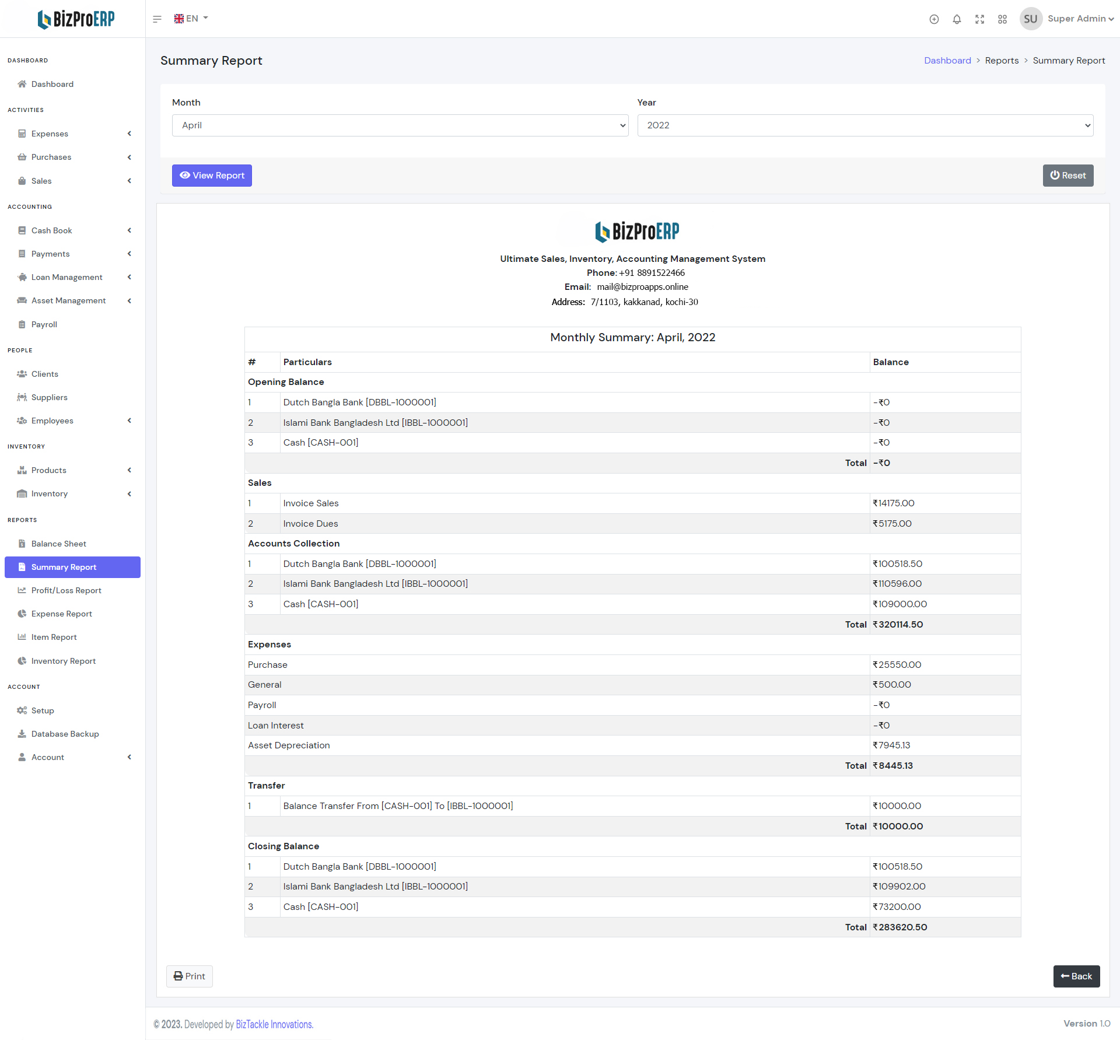Screen dimensions: 1120x1040
Task: Toggle fullscreen mode icon
Action: pos(979,19)
